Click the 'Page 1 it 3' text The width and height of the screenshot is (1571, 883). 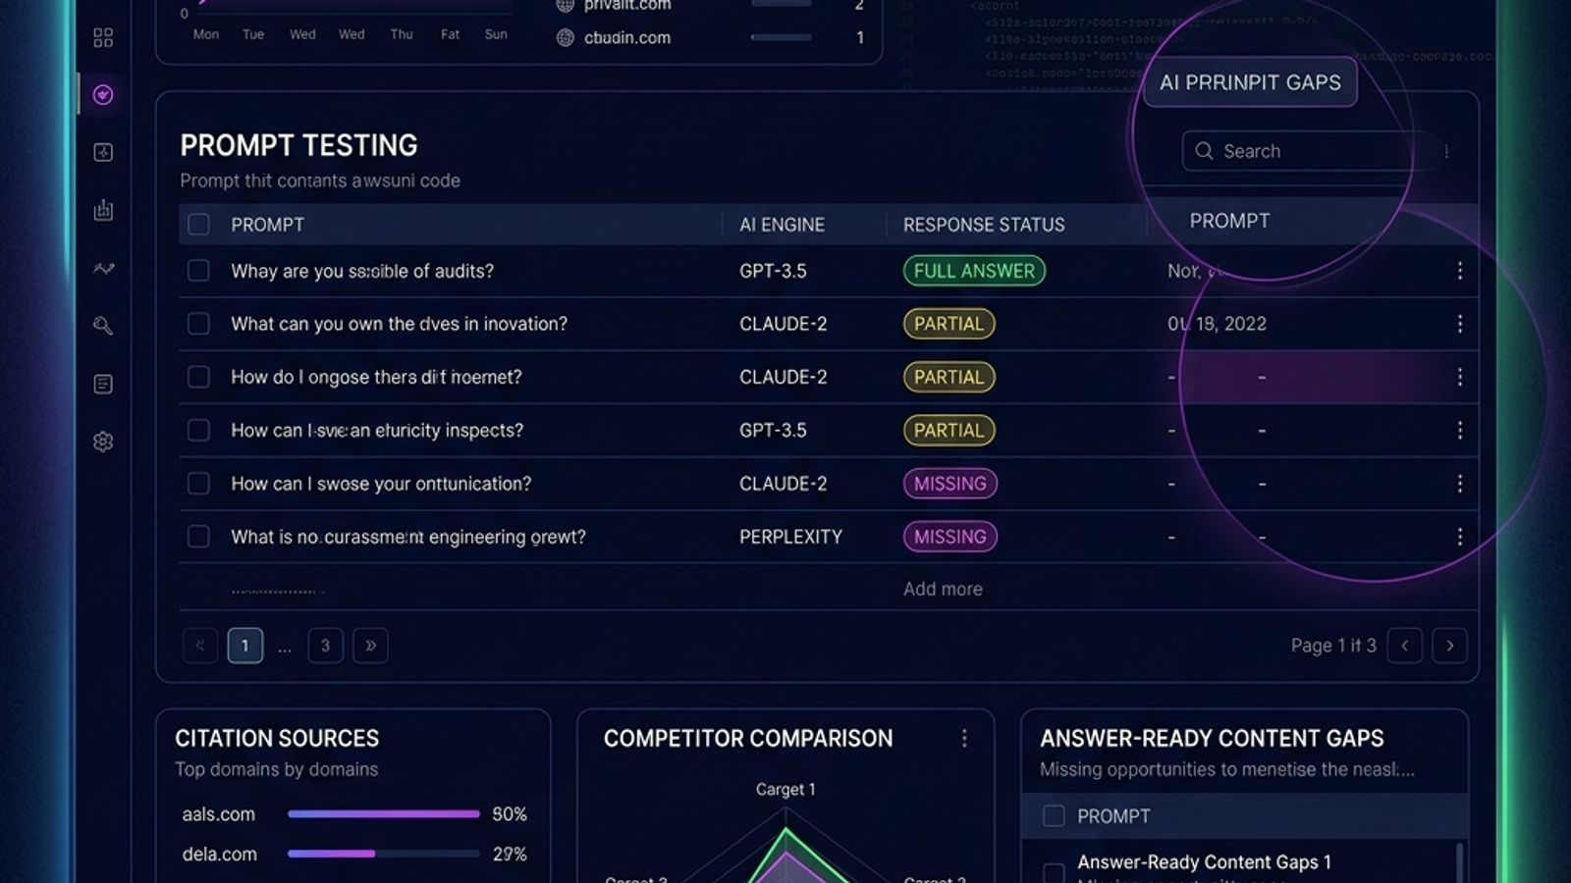[1333, 646]
